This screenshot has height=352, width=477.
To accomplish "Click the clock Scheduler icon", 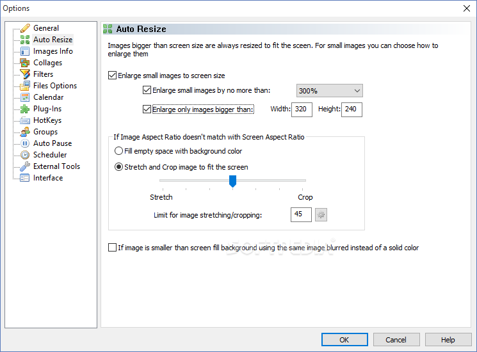I will point(25,155).
